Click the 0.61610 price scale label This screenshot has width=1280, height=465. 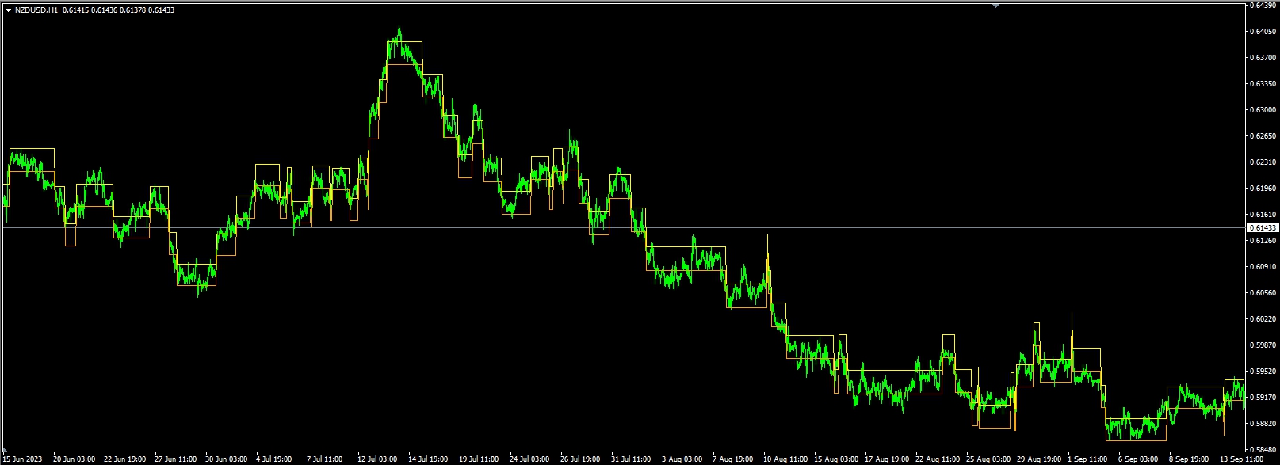click(x=1262, y=214)
